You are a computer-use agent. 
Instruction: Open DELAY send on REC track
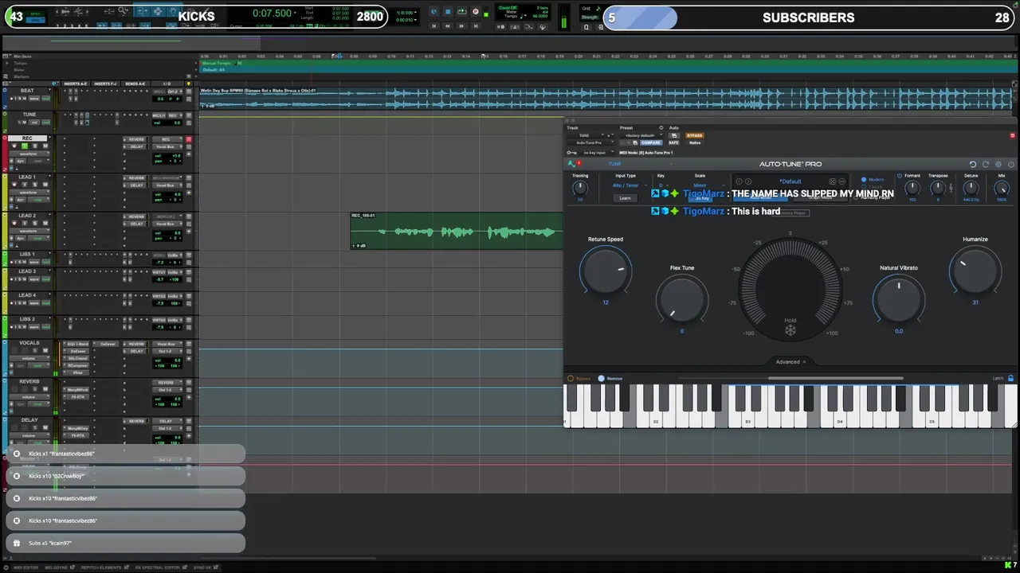point(136,146)
